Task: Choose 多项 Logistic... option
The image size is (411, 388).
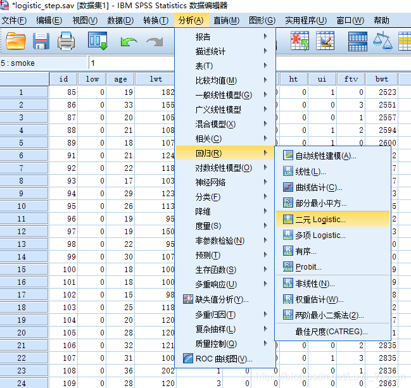Action: (333, 235)
